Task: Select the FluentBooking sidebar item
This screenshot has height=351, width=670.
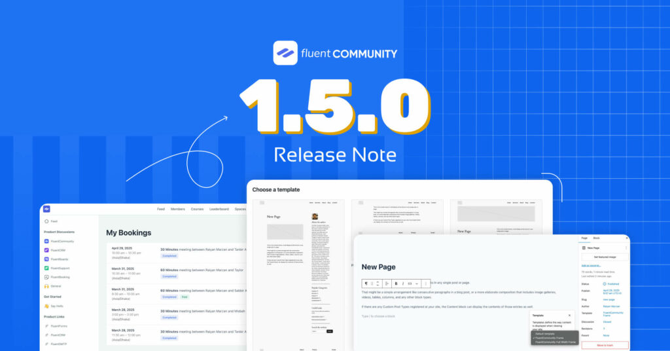Action: point(61,277)
